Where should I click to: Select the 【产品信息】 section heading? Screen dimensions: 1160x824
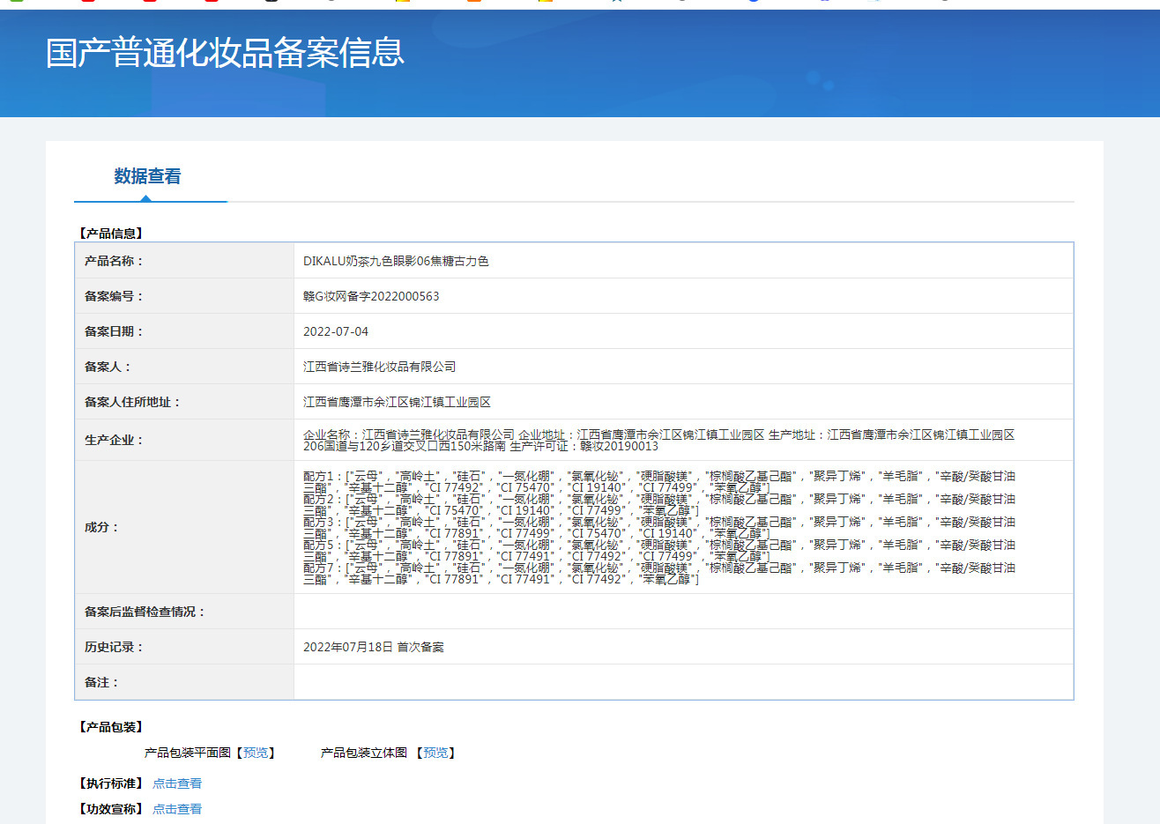110,234
